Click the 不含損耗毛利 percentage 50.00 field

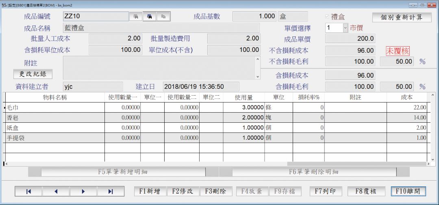[x=396, y=62]
